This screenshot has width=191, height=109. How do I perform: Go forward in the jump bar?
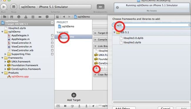[69, 17]
